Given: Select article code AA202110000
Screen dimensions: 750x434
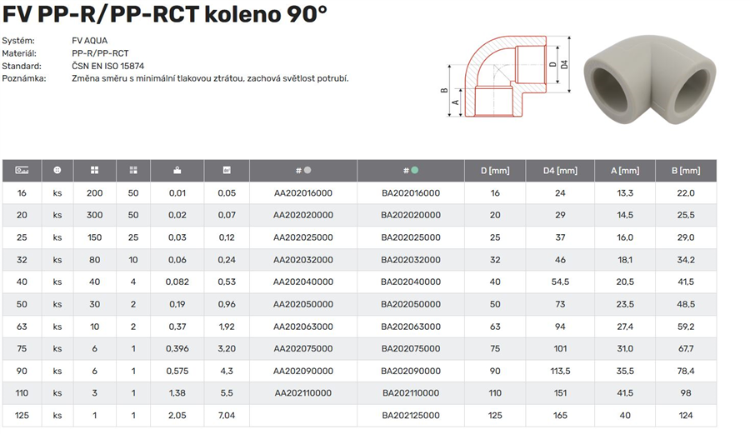Looking at the screenshot, I should (303, 393).
